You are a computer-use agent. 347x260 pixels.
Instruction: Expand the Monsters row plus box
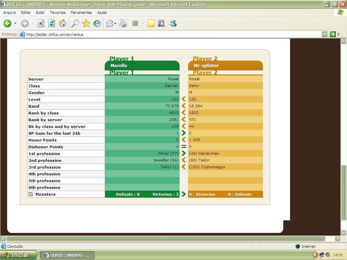click(31, 194)
